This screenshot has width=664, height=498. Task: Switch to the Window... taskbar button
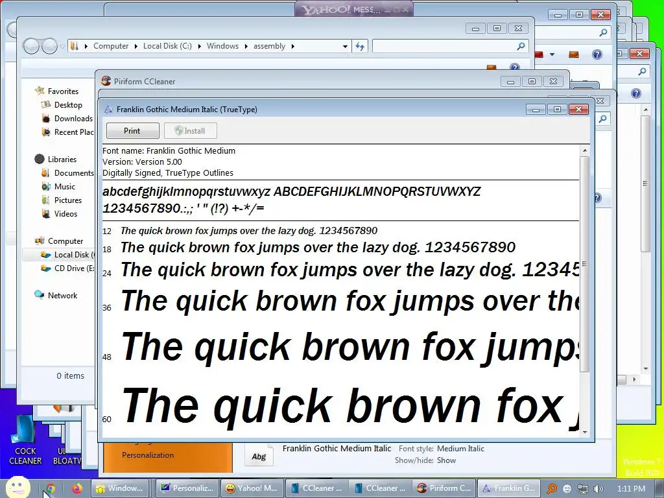pyautogui.click(x=121, y=488)
